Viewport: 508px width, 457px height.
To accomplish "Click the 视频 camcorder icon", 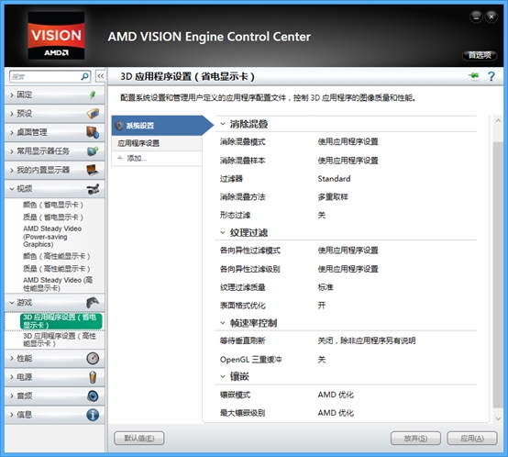I will (94, 189).
